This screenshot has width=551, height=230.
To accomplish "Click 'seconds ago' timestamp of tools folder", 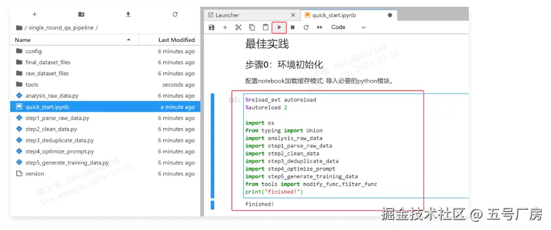I will [179, 84].
